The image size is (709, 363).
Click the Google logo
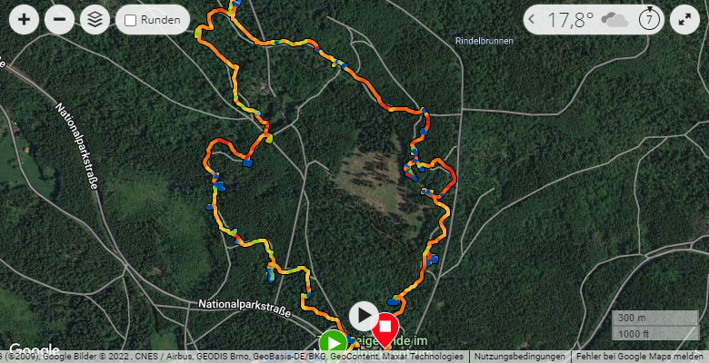click(34, 350)
